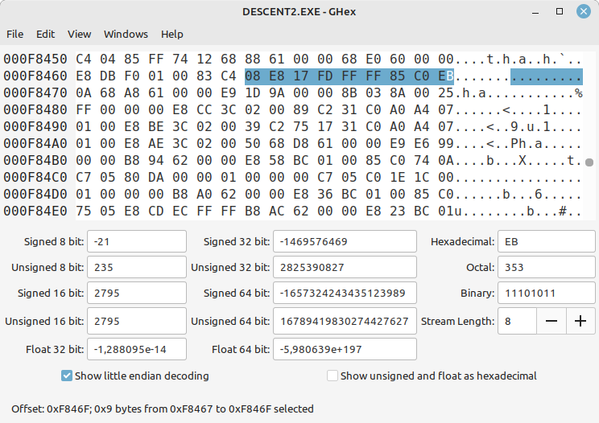Click the Signed 64 bit field
The image size is (599, 423).
pyautogui.click(x=345, y=293)
